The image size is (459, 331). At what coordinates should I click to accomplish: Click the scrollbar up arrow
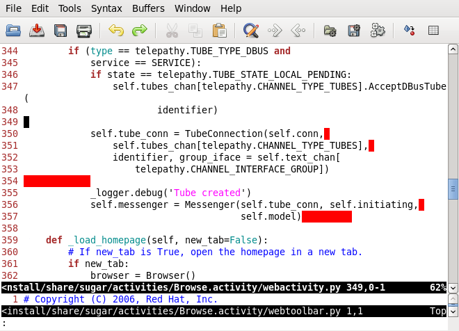[453, 50]
